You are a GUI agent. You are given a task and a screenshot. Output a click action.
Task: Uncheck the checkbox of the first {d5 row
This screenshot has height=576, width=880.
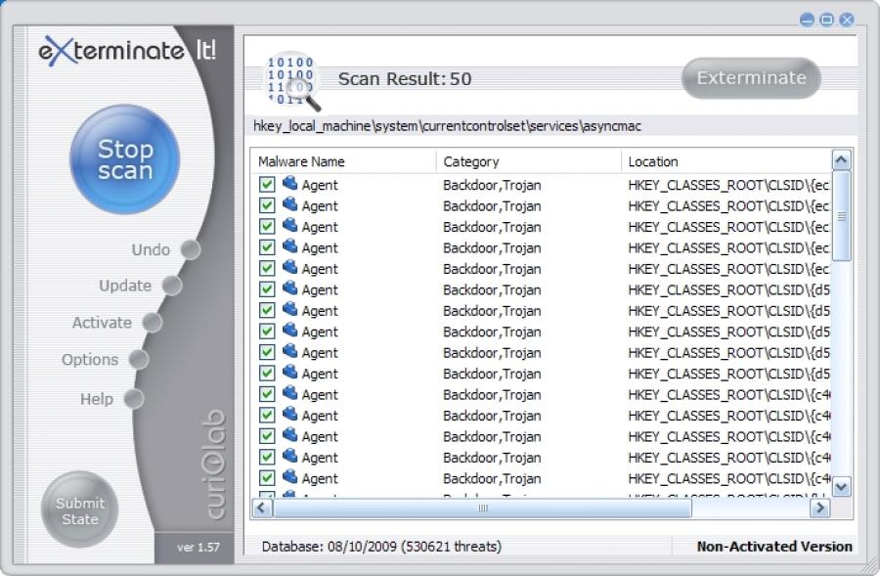click(x=267, y=289)
